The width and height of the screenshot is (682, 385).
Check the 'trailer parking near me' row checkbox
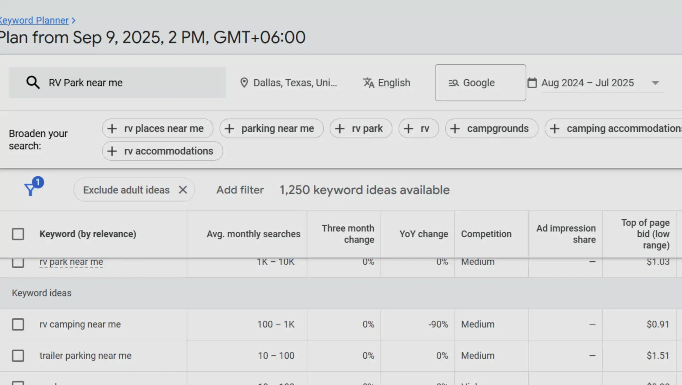coord(18,355)
